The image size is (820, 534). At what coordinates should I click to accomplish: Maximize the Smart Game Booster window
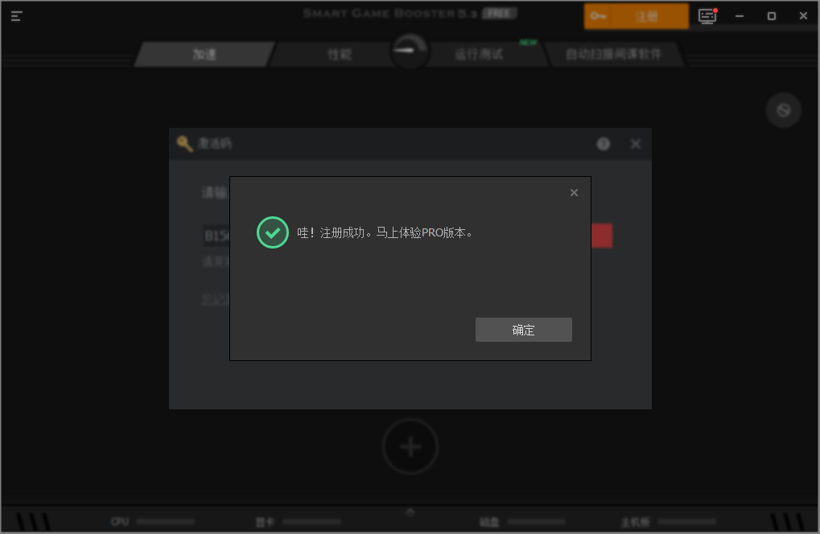click(772, 16)
